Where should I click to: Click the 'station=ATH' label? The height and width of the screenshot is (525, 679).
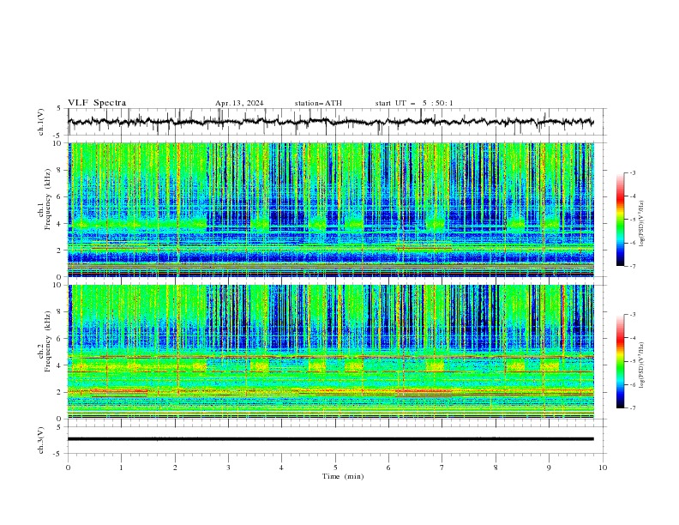[x=318, y=103]
